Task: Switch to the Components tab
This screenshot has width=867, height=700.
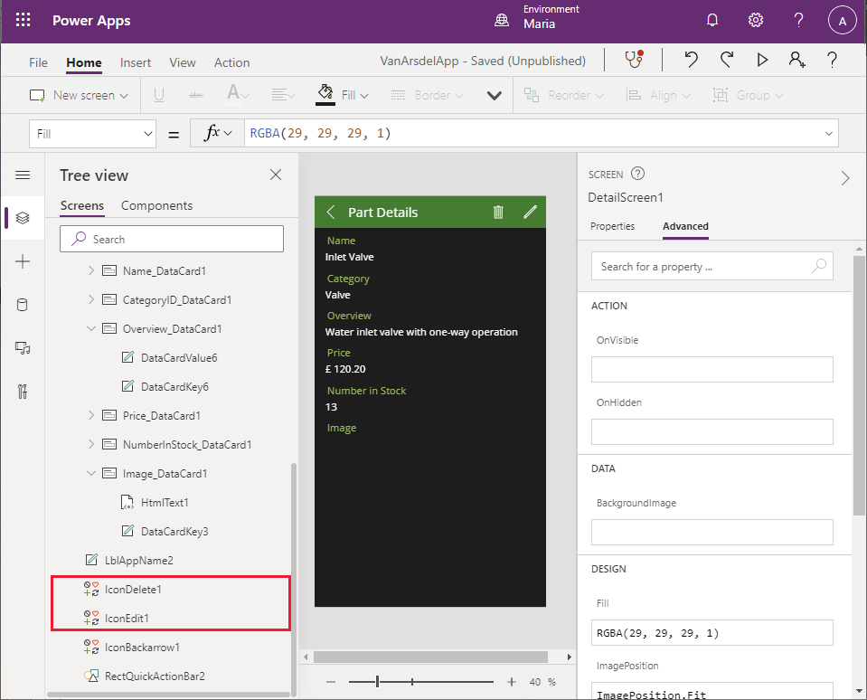Action: (156, 205)
